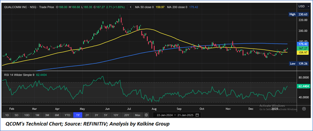Click the 80.0000 RSI axis label
The width and height of the screenshot is (313, 131).
tap(304, 77)
